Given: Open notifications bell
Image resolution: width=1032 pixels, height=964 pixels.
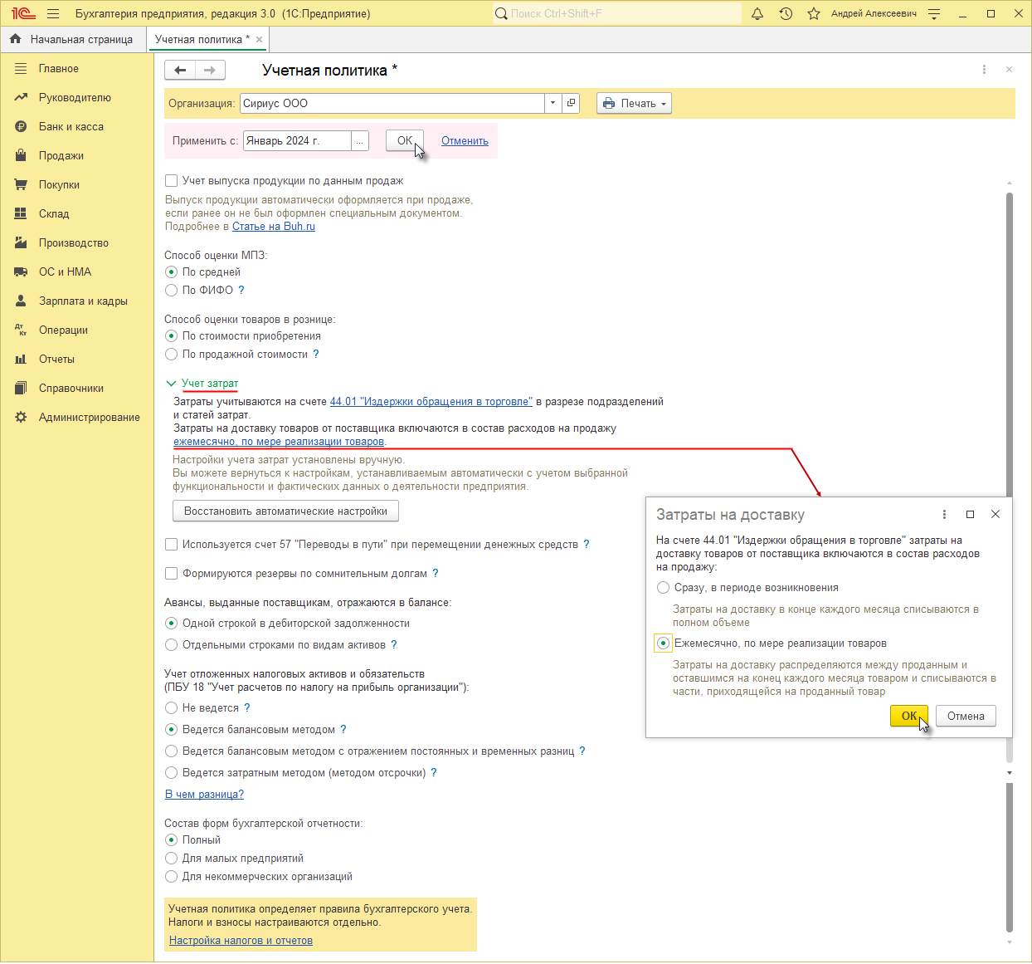Looking at the screenshot, I should click(757, 13).
